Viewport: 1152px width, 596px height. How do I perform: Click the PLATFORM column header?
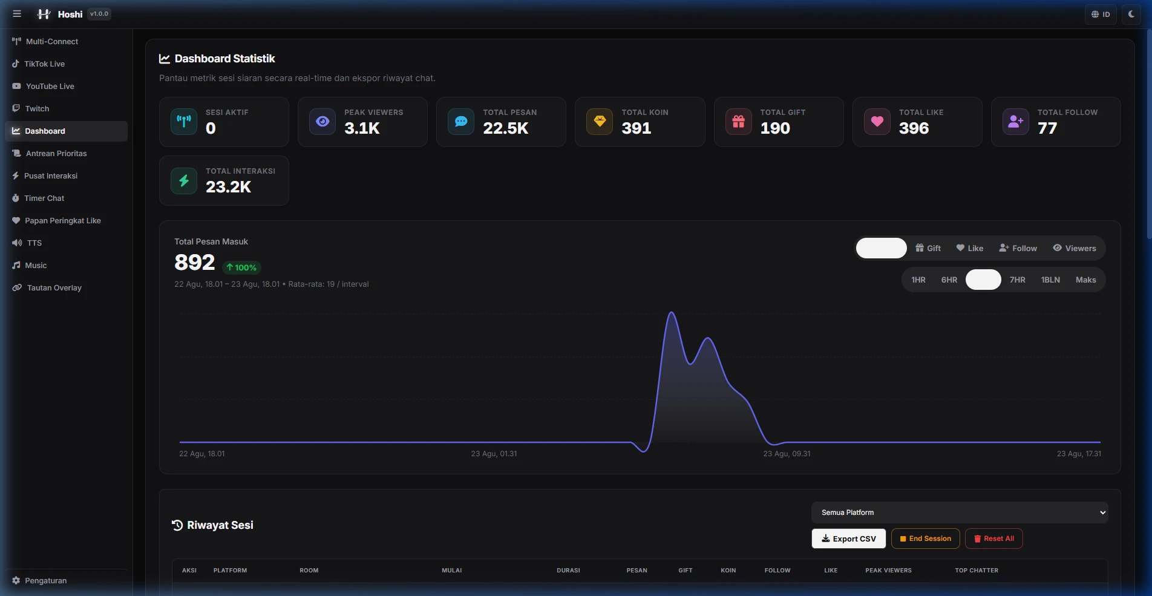pos(230,571)
